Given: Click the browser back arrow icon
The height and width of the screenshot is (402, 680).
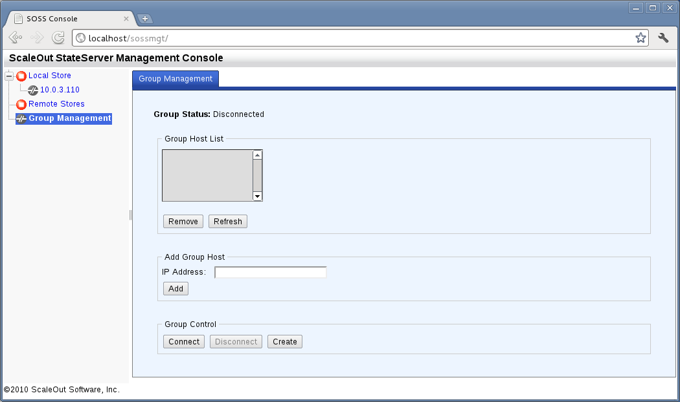Looking at the screenshot, I should pos(15,37).
